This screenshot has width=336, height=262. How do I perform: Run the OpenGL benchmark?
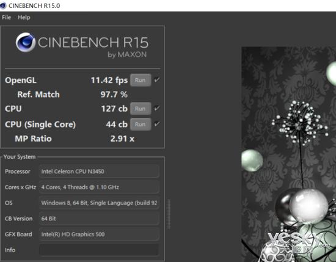tap(141, 80)
